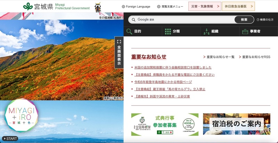The width and height of the screenshot is (278, 143).
Task: Expand the 休日救急当番医 button
Action: (x=238, y=6)
